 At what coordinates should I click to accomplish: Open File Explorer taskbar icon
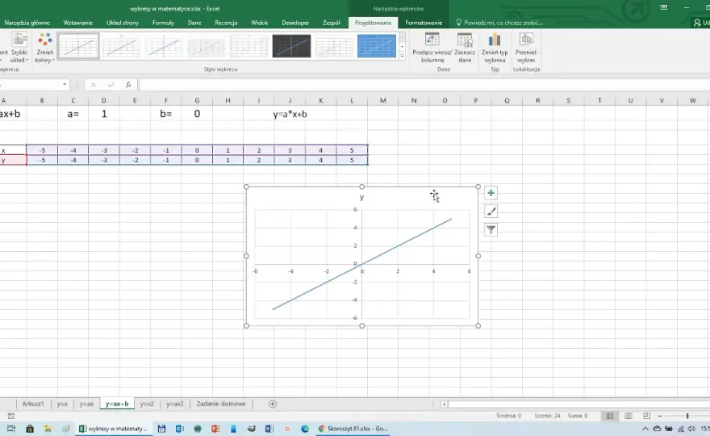click(x=48, y=428)
